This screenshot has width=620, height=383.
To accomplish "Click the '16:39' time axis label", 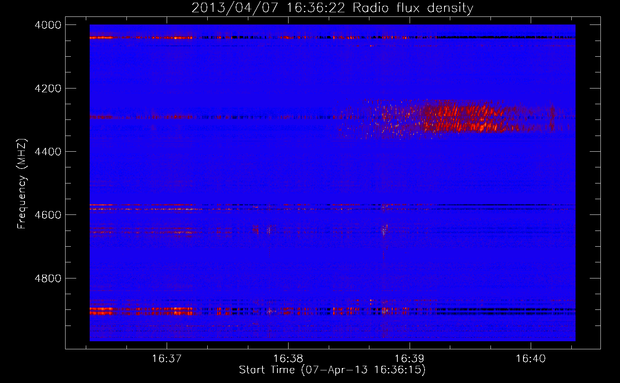I will (x=410, y=359).
